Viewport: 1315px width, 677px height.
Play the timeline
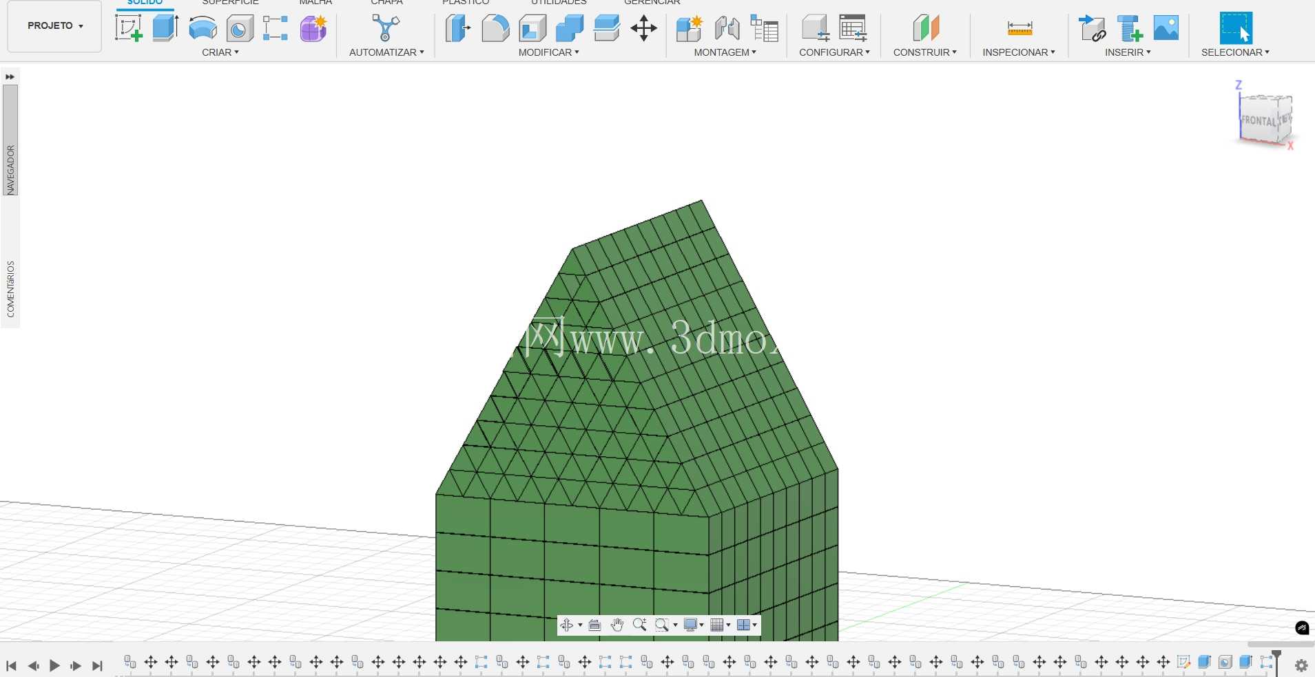[x=54, y=665]
